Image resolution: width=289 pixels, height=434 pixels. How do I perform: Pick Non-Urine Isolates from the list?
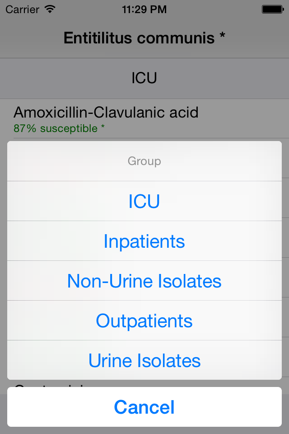click(x=144, y=281)
